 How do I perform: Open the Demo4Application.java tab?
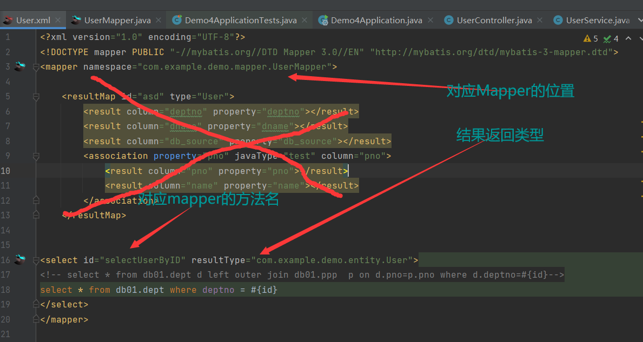click(x=376, y=19)
